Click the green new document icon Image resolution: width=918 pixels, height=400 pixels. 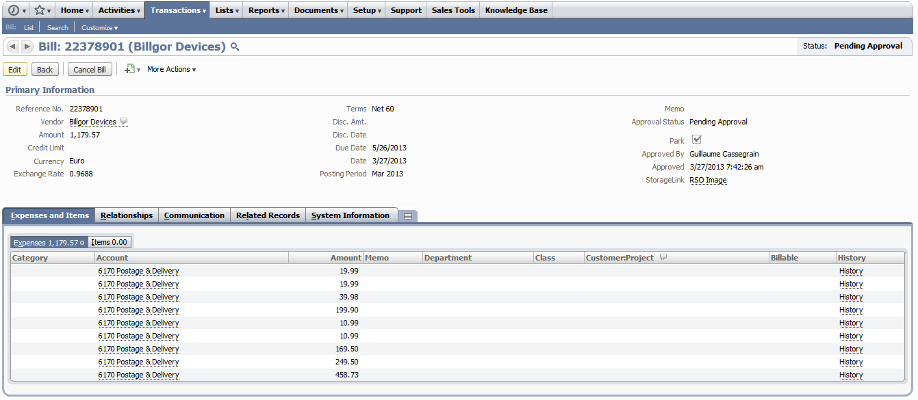129,69
